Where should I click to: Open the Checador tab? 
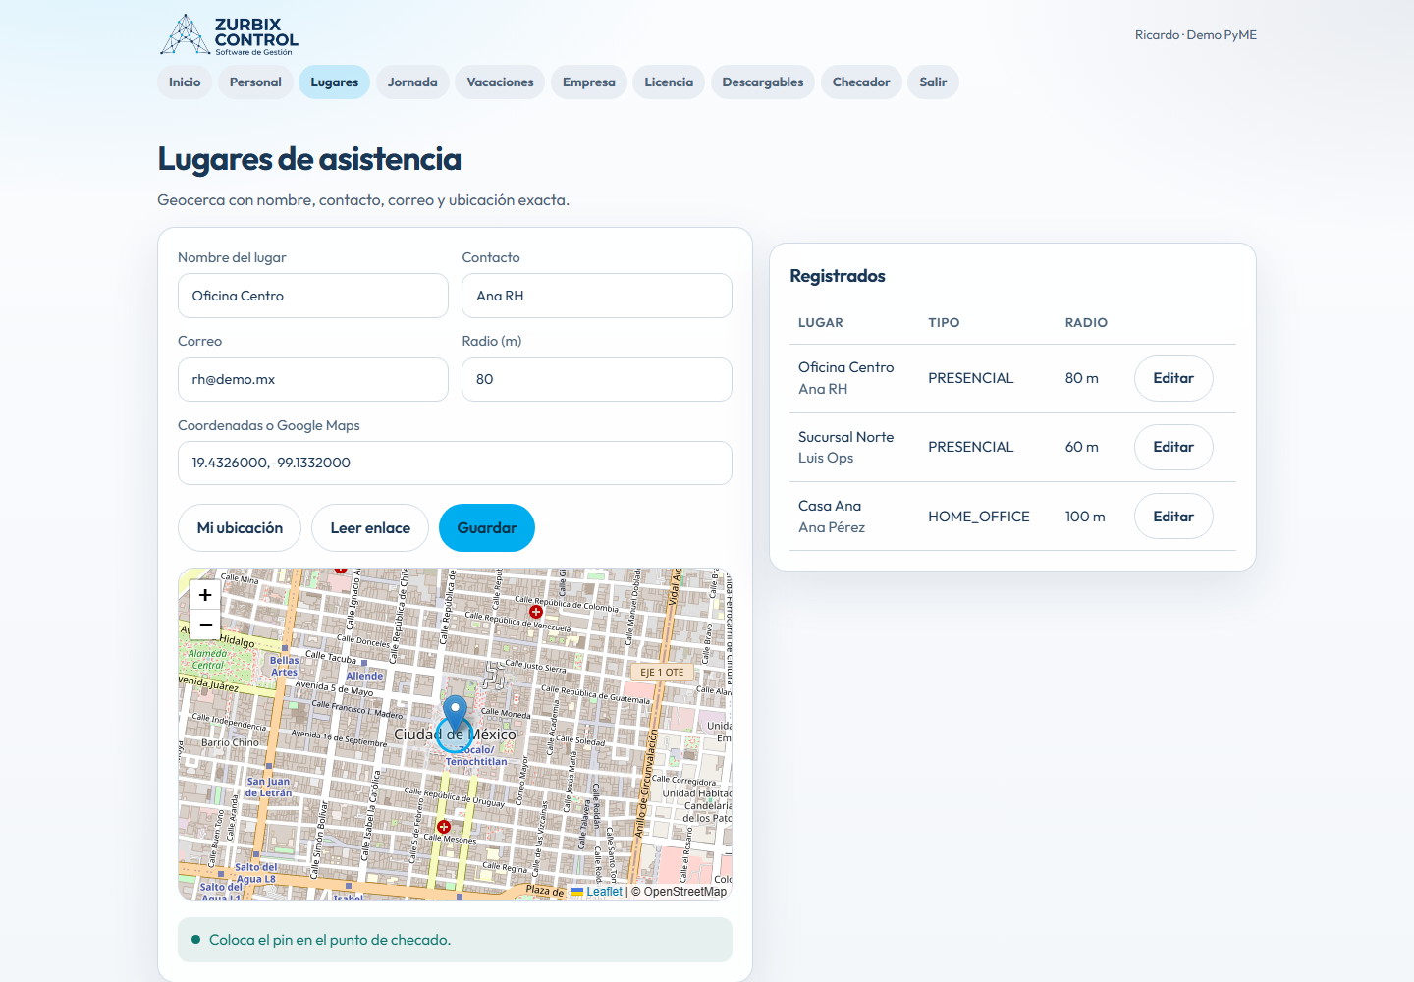click(861, 82)
